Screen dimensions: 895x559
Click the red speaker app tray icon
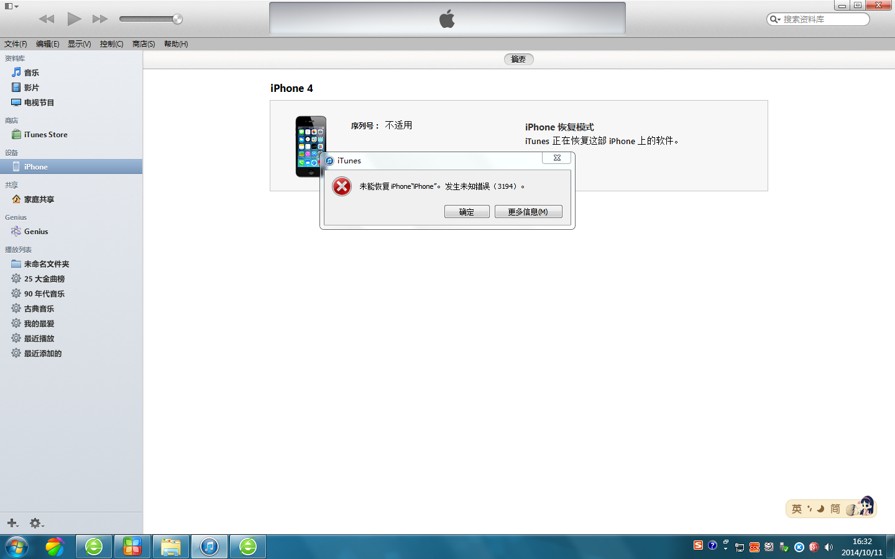click(x=814, y=547)
